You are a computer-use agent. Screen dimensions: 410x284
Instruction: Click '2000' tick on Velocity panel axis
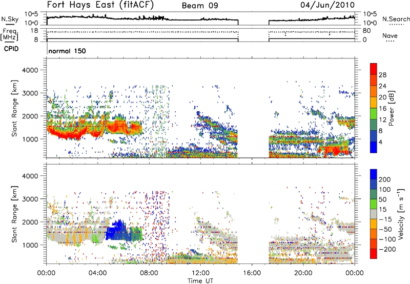pos(30,222)
